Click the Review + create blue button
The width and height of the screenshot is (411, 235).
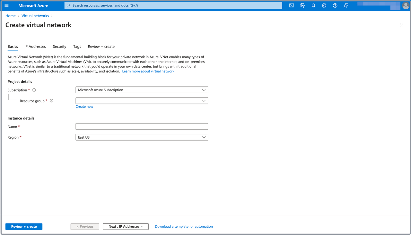pos(24,227)
